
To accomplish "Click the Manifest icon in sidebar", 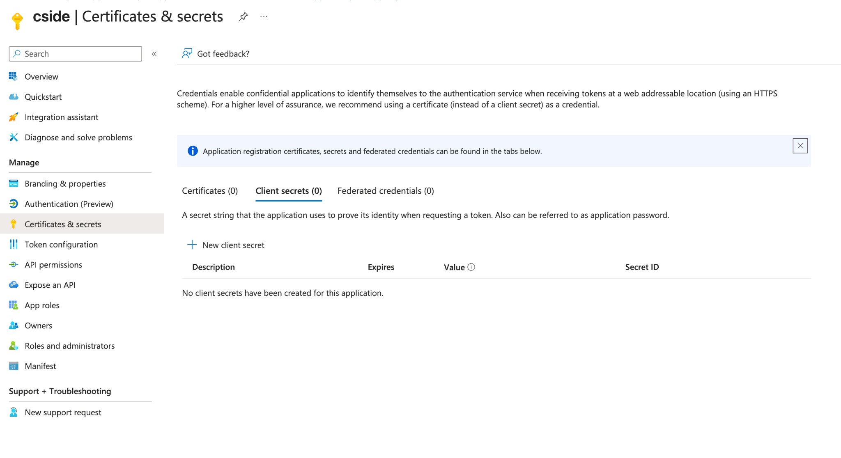I will click(x=13, y=366).
